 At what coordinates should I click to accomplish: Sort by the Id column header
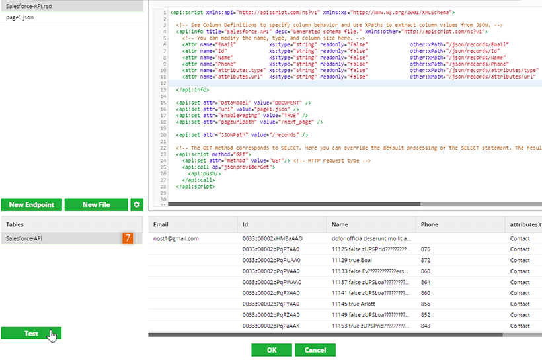click(x=282, y=224)
